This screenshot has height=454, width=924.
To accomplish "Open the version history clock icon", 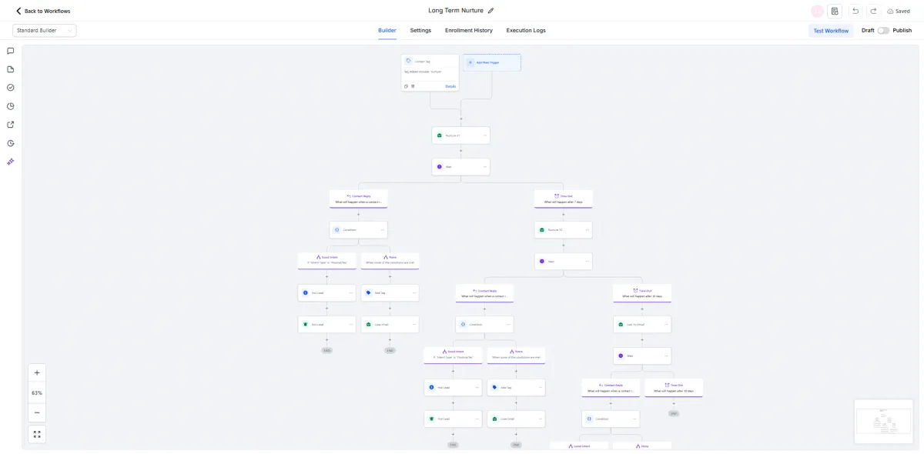I will point(11,143).
